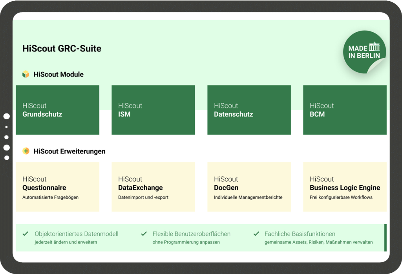Image resolution: width=402 pixels, height=274 pixels.
Task: Select the HiScout Datenschutz module tile
Action: point(249,110)
